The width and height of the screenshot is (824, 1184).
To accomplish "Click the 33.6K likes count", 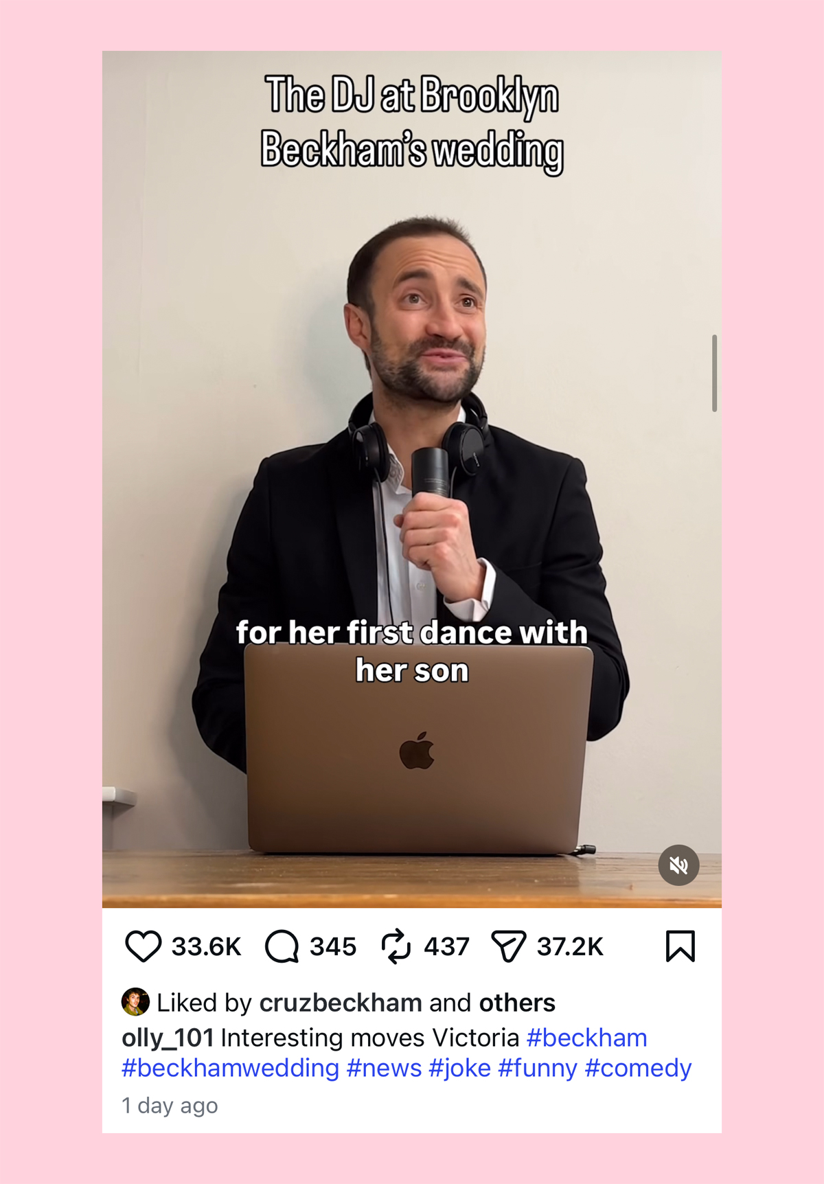I will (206, 946).
